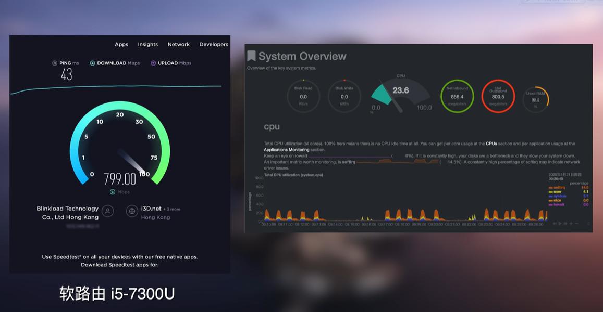Image resolution: width=603 pixels, height=312 pixels.
Task: Click the CPUs section hyperlink
Action: 492,144
